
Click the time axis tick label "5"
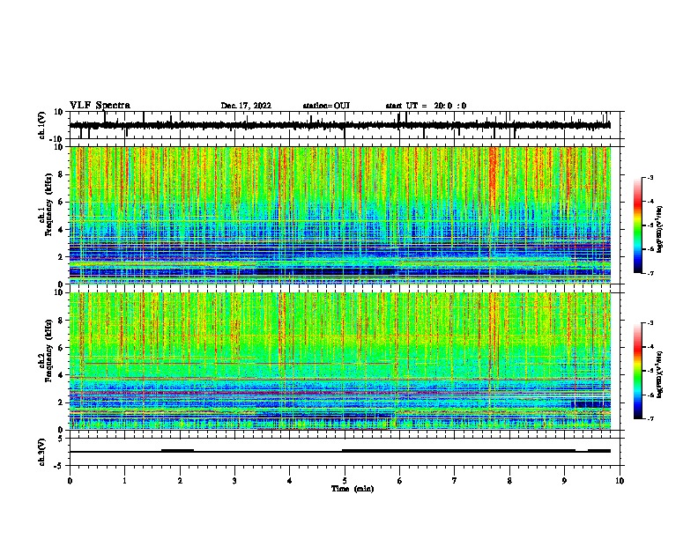pyautogui.click(x=345, y=481)
